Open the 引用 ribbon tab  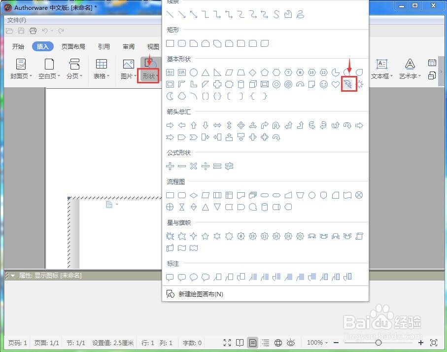[104, 46]
